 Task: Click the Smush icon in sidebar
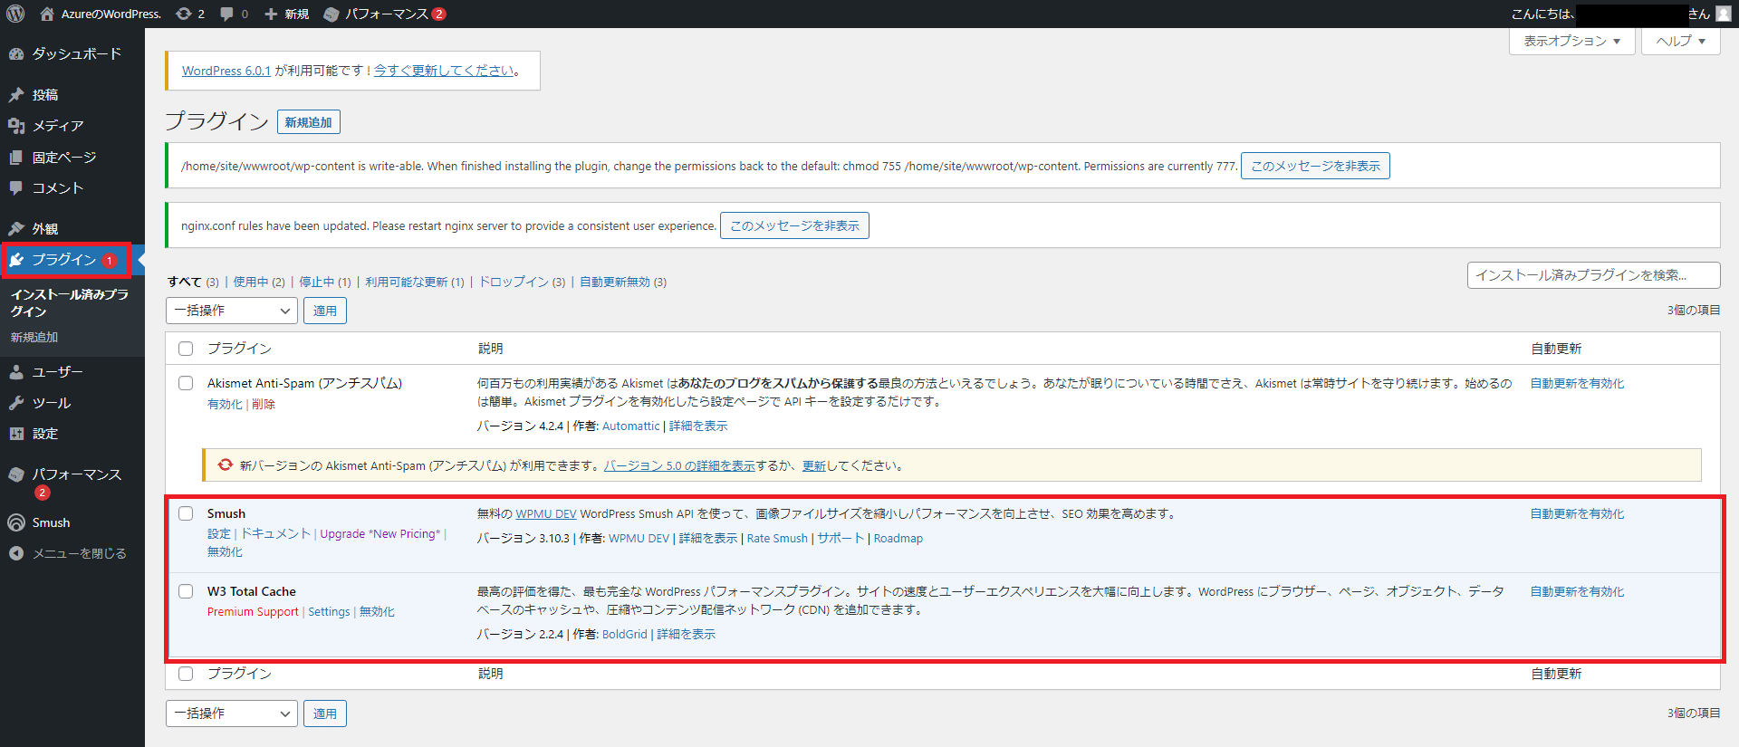tap(16, 522)
